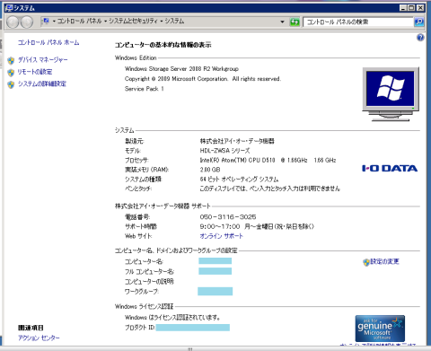This screenshot has width=431, height=351.
Task: Click the support hours 9:00~17:00 text
Action: tap(257, 226)
